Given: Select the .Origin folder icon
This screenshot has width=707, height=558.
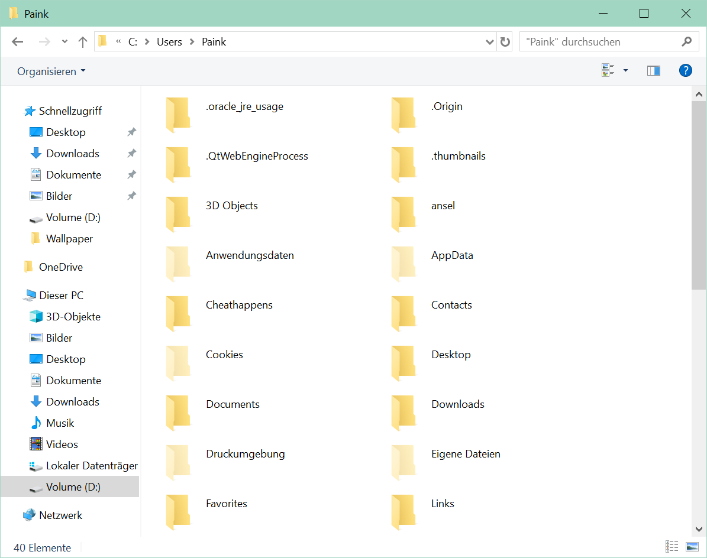Looking at the screenshot, I should [403, 115].
